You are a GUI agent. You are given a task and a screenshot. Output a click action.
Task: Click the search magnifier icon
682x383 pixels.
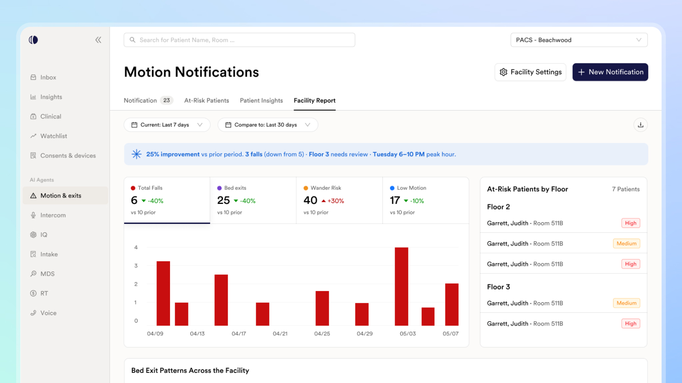(x=133, y=40)
